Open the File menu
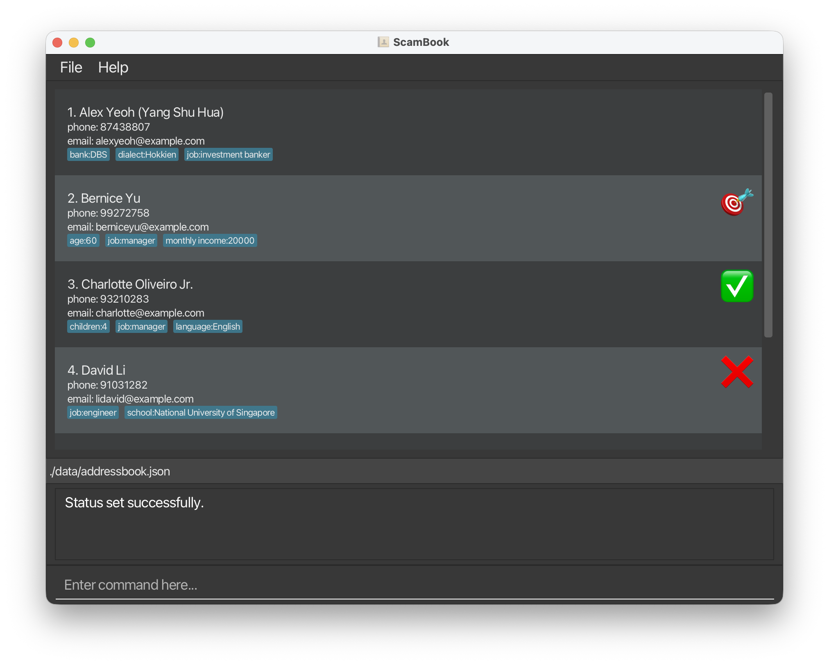Image resolution: width=829 pixels, height=665 pixels. [x=71, y=68]
